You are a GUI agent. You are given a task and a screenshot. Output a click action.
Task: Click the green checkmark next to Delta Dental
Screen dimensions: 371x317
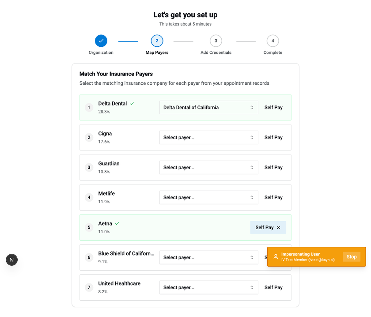[x=132, y=103]
